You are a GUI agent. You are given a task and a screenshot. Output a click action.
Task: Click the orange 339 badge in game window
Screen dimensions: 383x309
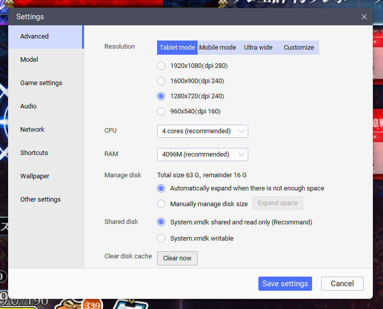[x=92, y=304]
